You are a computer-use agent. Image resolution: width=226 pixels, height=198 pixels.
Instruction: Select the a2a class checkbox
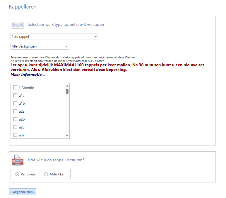[15, 111]
